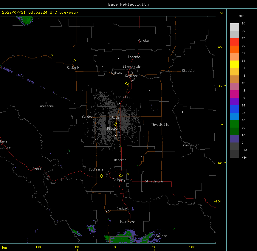Select the Stettler city label
The height and width of the screenshot is (251, 257).
(x=189, y=71)
